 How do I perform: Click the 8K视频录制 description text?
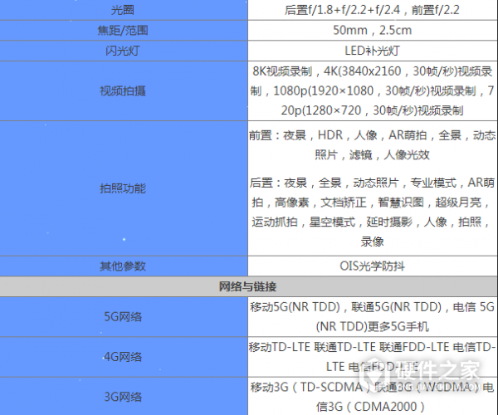(372, 90)
